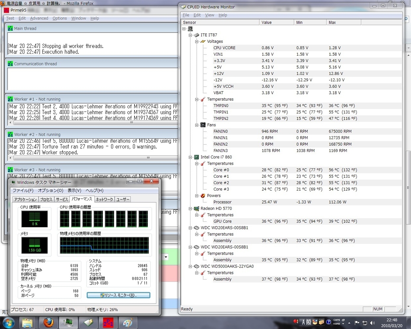The width and height of the screenshot is (411, 329).
Task: Open the Advanced menu in Prime95
Action: (x=39, y=18)
